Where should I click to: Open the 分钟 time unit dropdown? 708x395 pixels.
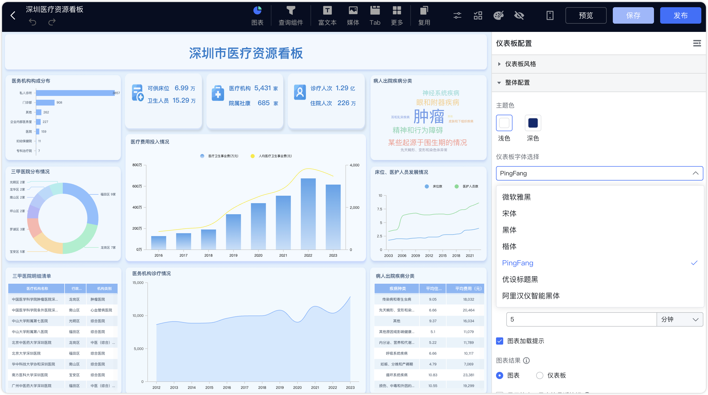680,319
